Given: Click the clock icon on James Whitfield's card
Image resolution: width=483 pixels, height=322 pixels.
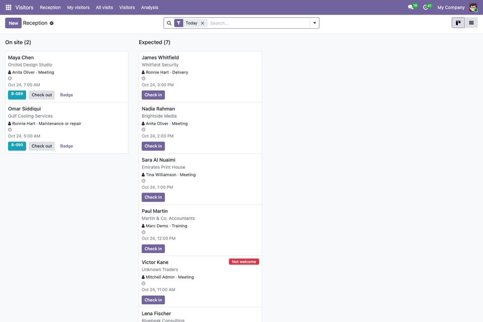Looking at the screenshot, I should (x=144, y=79).
